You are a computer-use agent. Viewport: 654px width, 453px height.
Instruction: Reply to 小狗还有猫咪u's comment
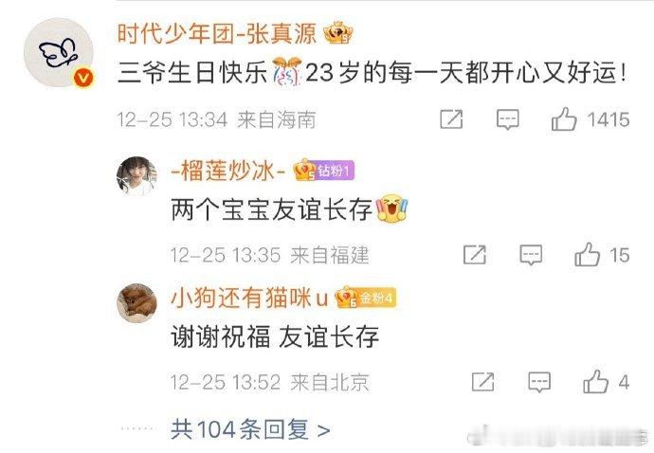pos(539,382)
